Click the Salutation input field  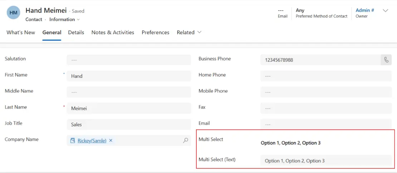pos(129,60)
